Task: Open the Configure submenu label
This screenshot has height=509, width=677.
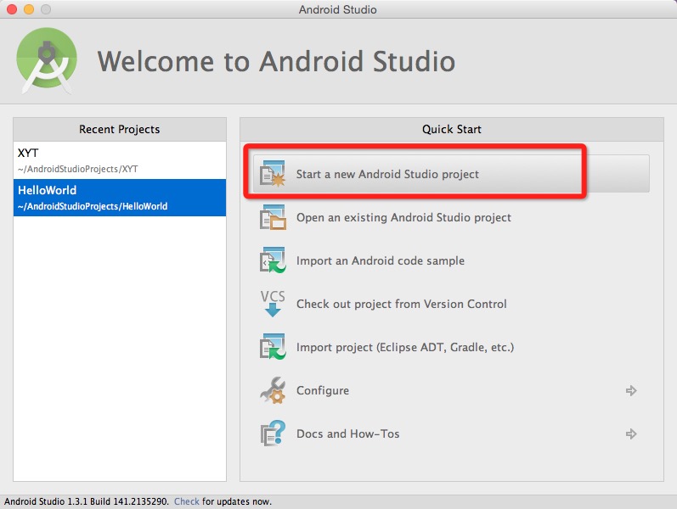Action: [x=323, y=390]
